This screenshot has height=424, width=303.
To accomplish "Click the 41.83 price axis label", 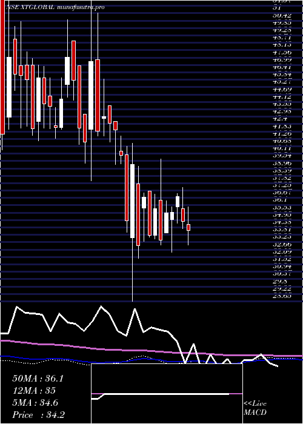I will (282, 126).
